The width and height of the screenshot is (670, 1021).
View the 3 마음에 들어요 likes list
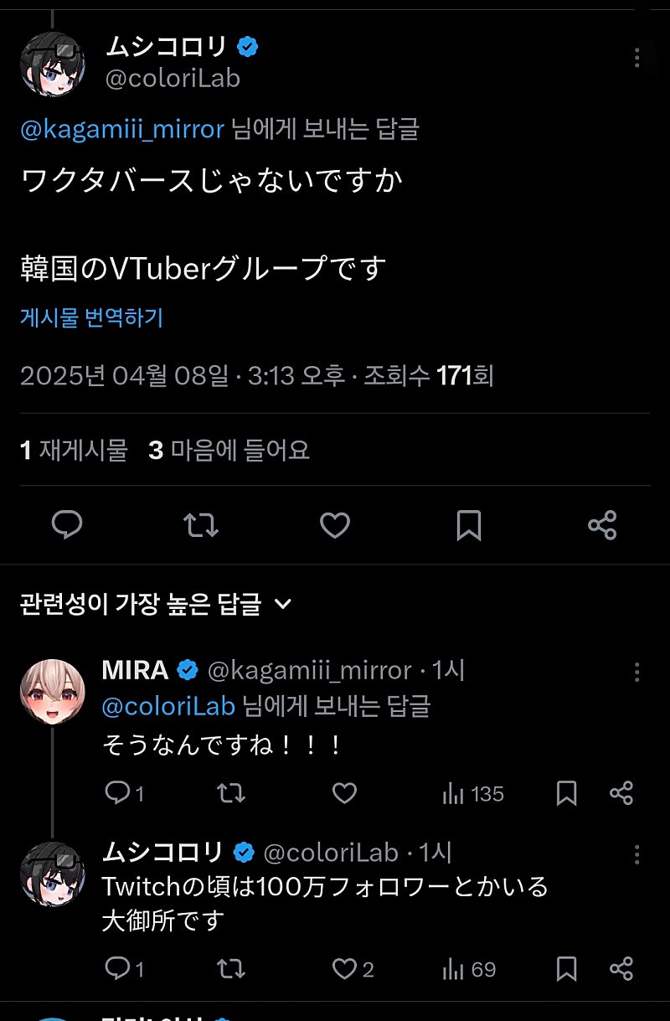click(229, 451)
